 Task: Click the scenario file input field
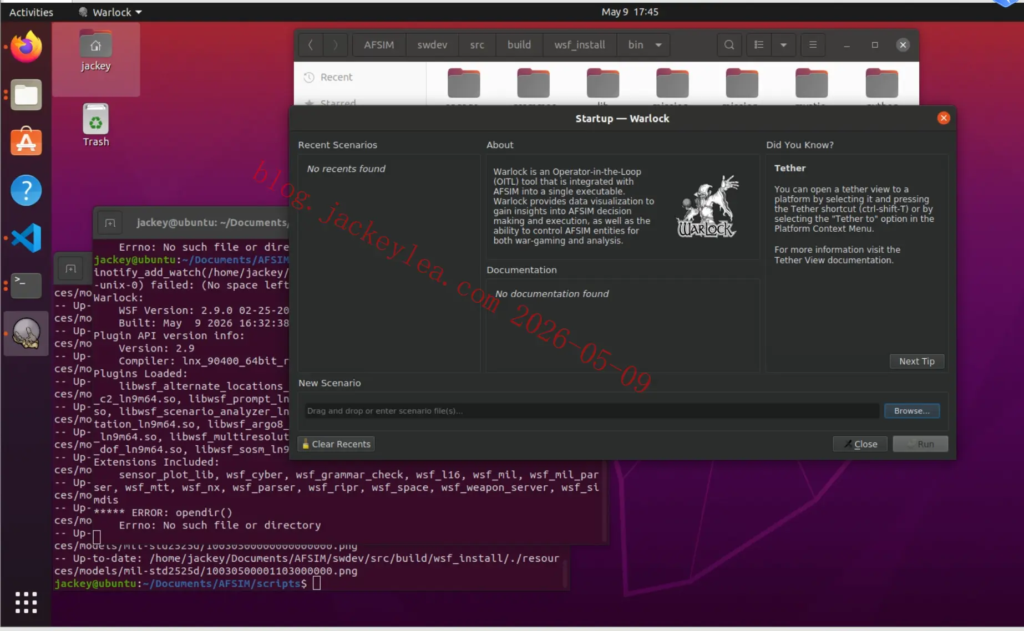591,411
